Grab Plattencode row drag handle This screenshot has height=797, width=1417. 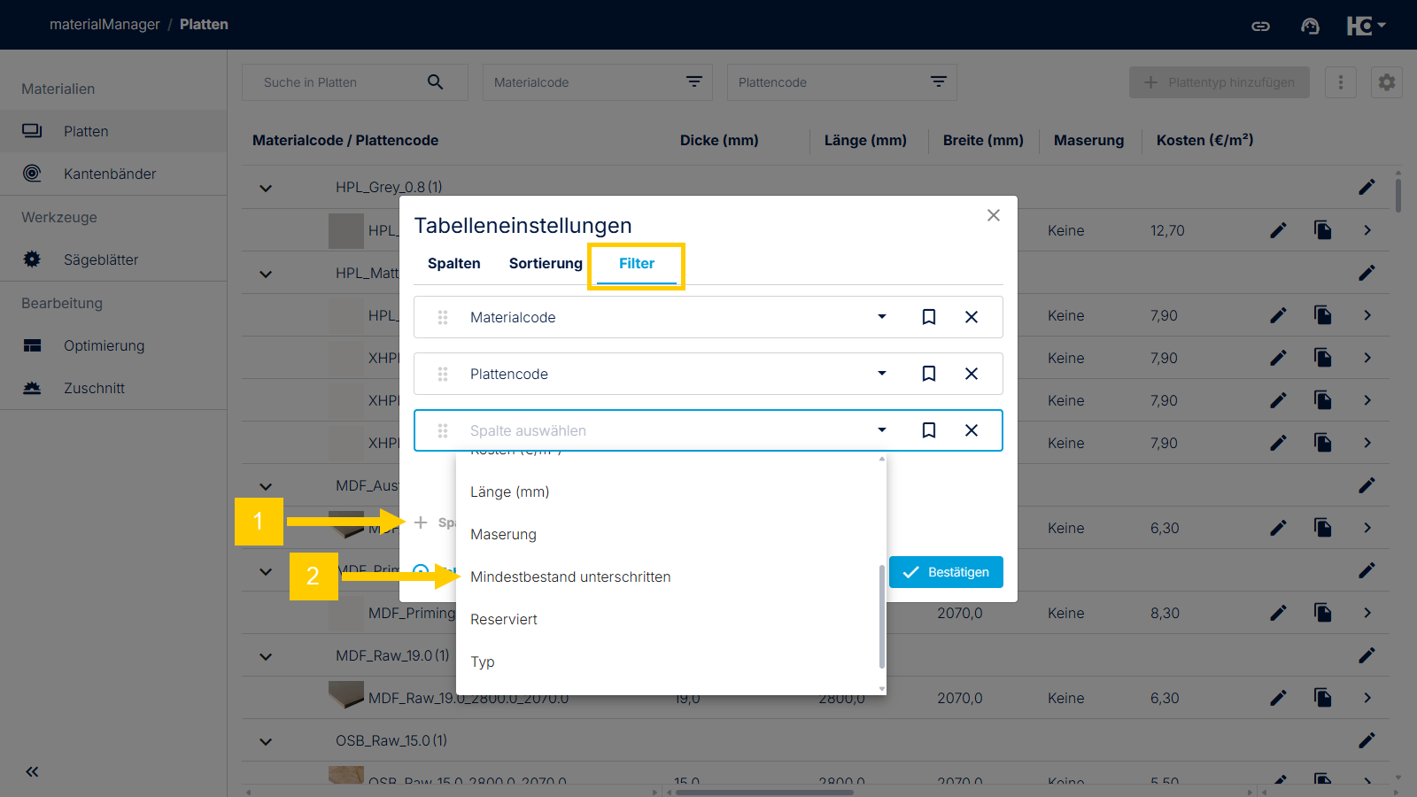(x=443, y=374)
